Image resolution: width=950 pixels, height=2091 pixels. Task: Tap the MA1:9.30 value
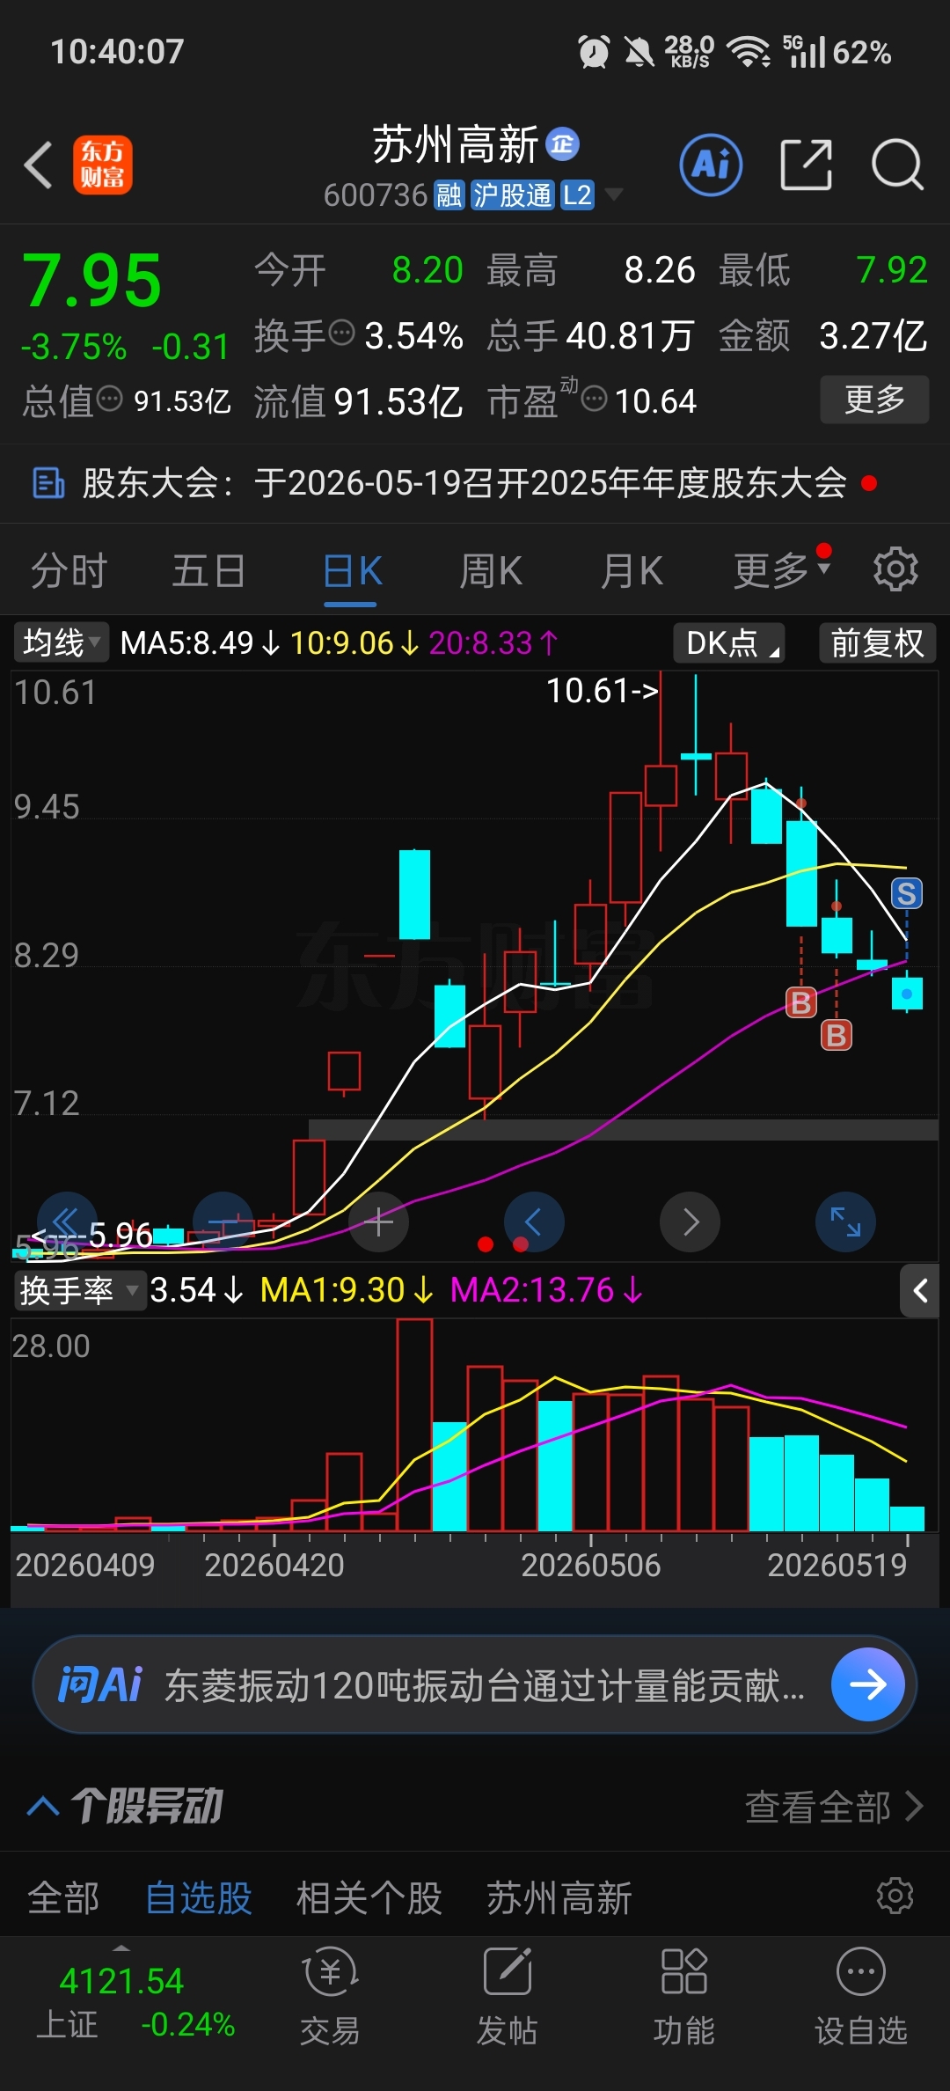[347, 1290]
